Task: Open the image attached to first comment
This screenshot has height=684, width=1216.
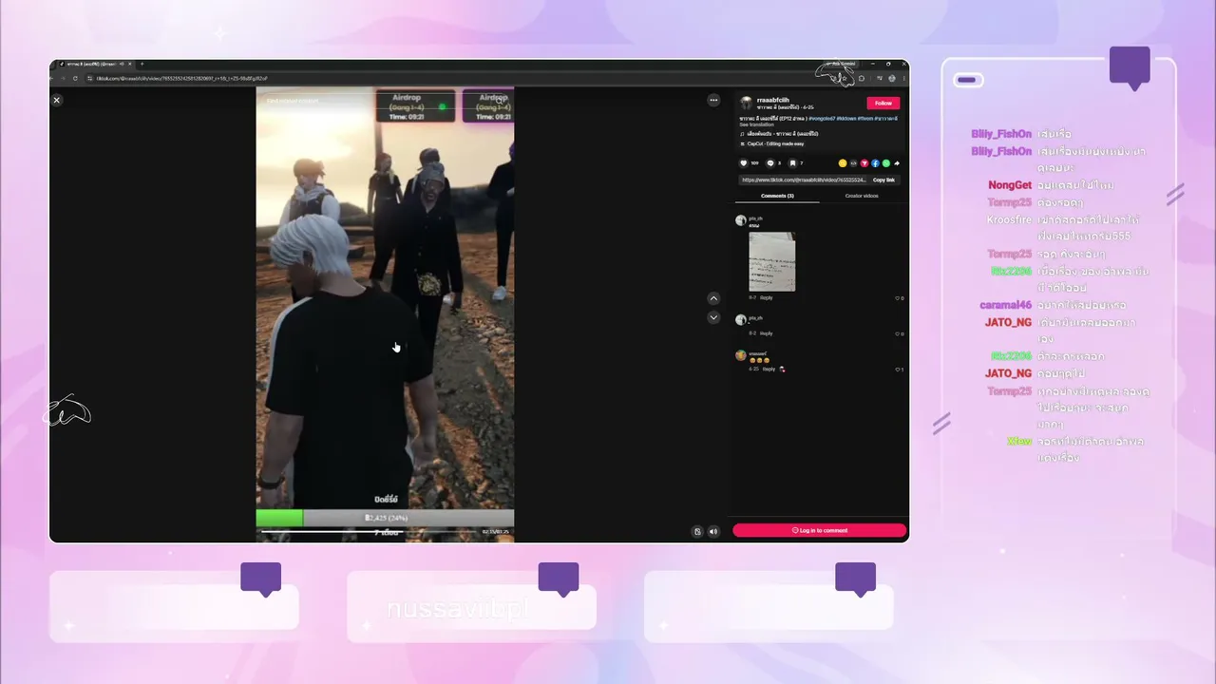Action: coord(771,261)
